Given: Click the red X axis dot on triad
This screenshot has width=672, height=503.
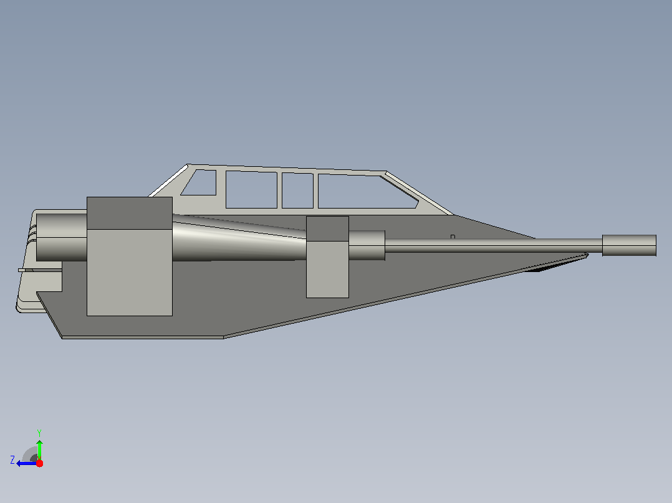Looking at the screenshot, I should coord(39,463).
